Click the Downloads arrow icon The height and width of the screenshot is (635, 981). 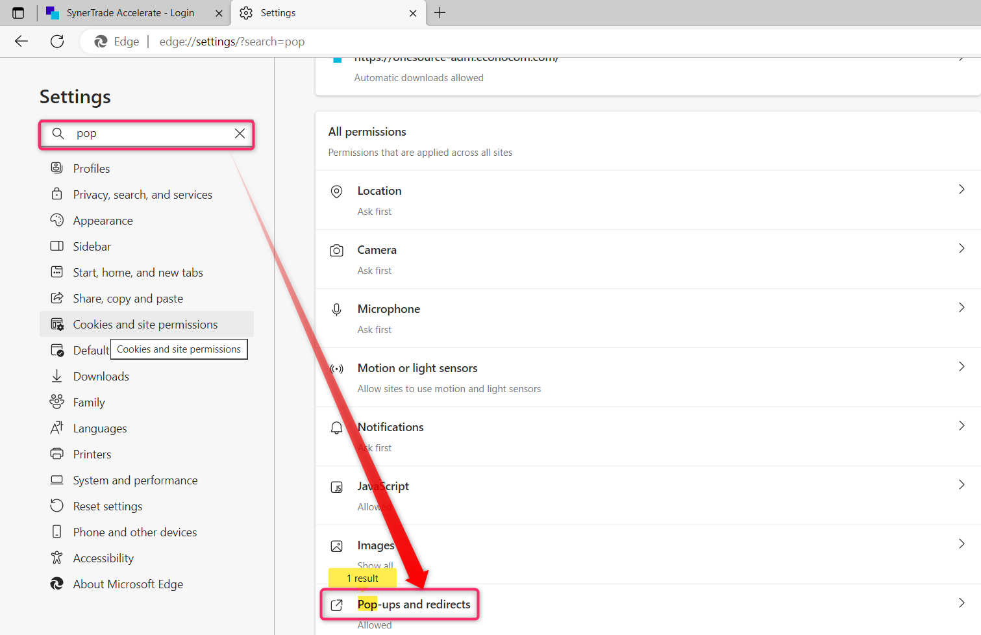[x=57, y=376]
